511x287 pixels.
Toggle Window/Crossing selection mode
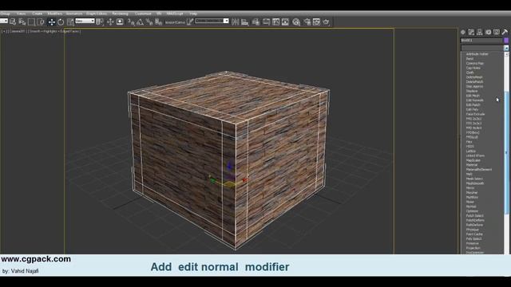click(41, 22)
